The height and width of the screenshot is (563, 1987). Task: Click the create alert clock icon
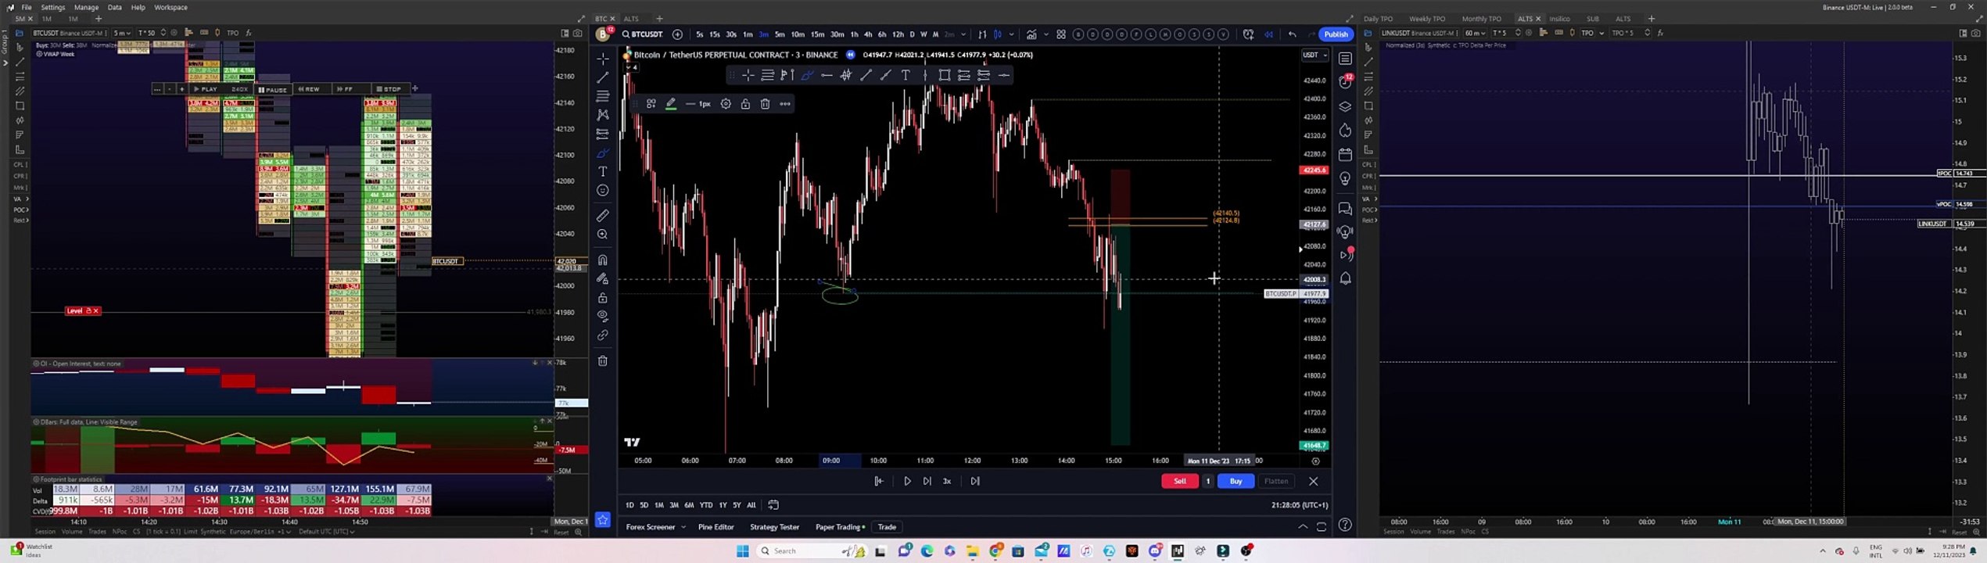(1248, 34)
